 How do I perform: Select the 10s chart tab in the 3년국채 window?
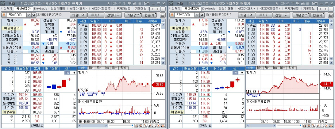pos(91,68)
